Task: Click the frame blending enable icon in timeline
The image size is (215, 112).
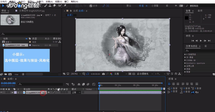Action: [x=83, y=84]
